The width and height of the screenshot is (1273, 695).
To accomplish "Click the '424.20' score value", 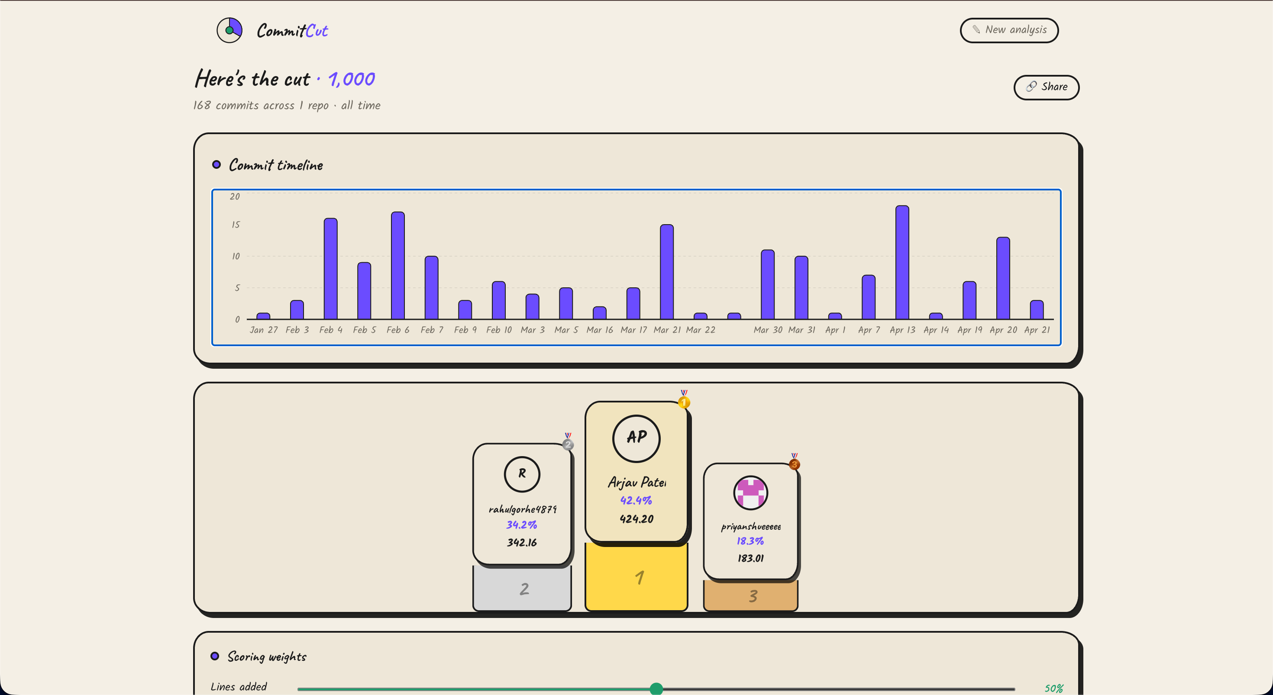I will 636,519.
